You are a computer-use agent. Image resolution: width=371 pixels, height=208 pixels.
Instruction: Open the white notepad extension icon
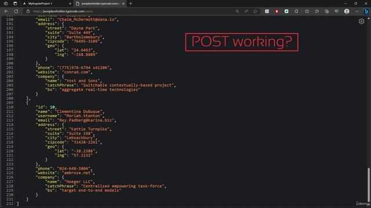(x=267, y=12)
